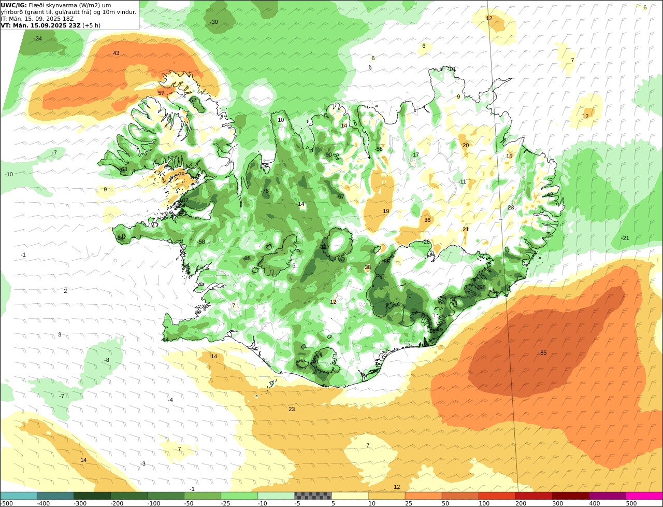This screenshot has width=663, height=507.
Task: Click legend swatch between -500 and -400
Action: [x=18, y=496]
